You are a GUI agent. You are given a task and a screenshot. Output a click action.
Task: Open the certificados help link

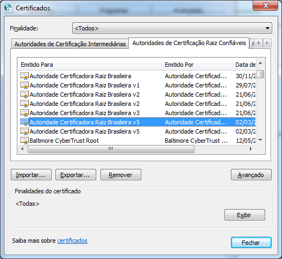[72, 241]
